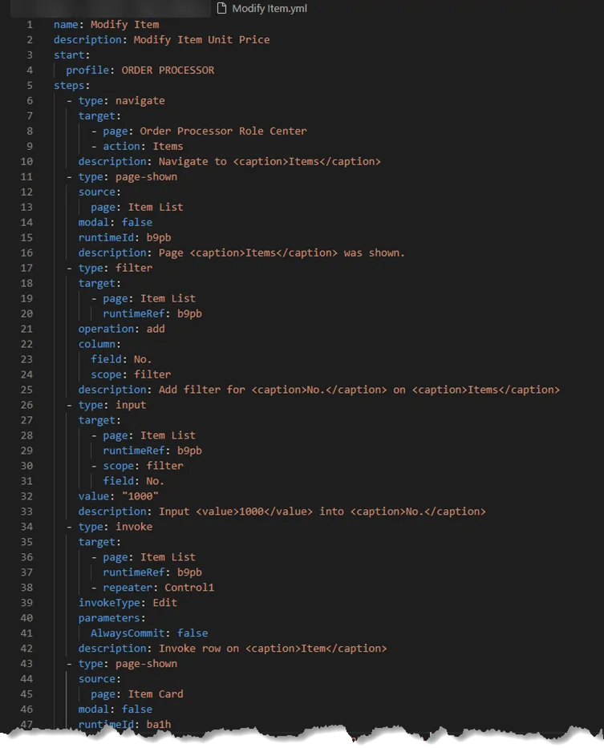This screenshot has width=604, height=748.
Task: Click 'page: Item Card' text
Action: pyautogui.click(x=137, y=694)
